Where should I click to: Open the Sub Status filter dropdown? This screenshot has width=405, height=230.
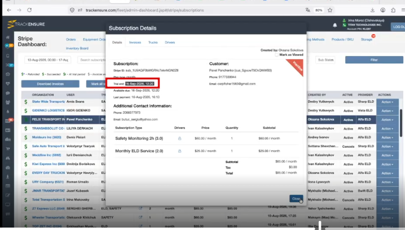[325, 60]
